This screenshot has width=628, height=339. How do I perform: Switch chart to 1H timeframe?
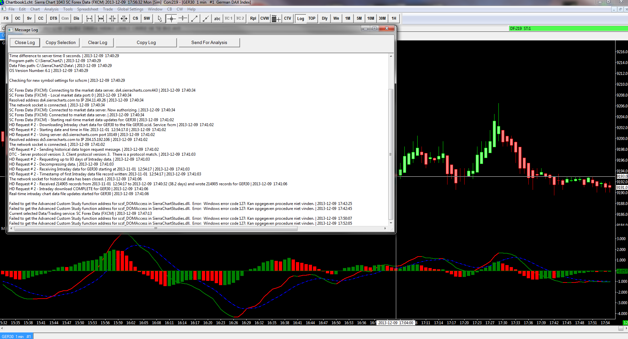394,18
